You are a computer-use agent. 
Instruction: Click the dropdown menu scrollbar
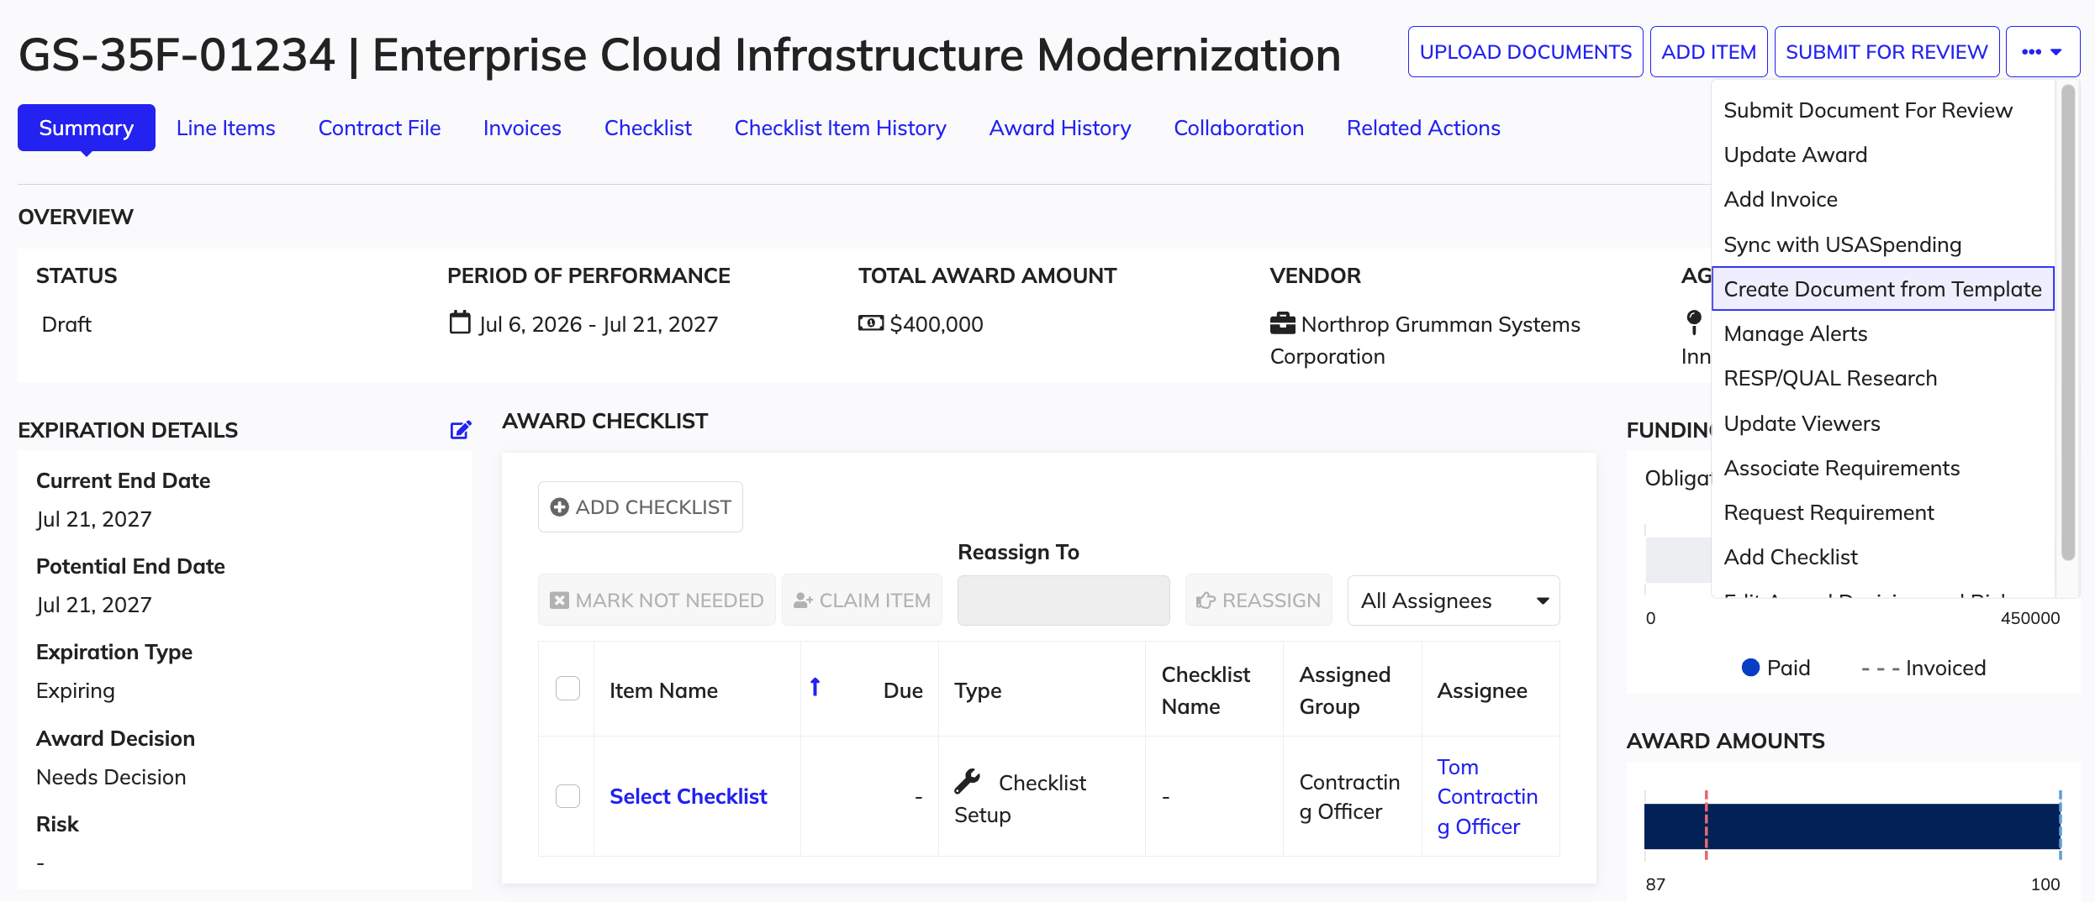pos(2069,323)
